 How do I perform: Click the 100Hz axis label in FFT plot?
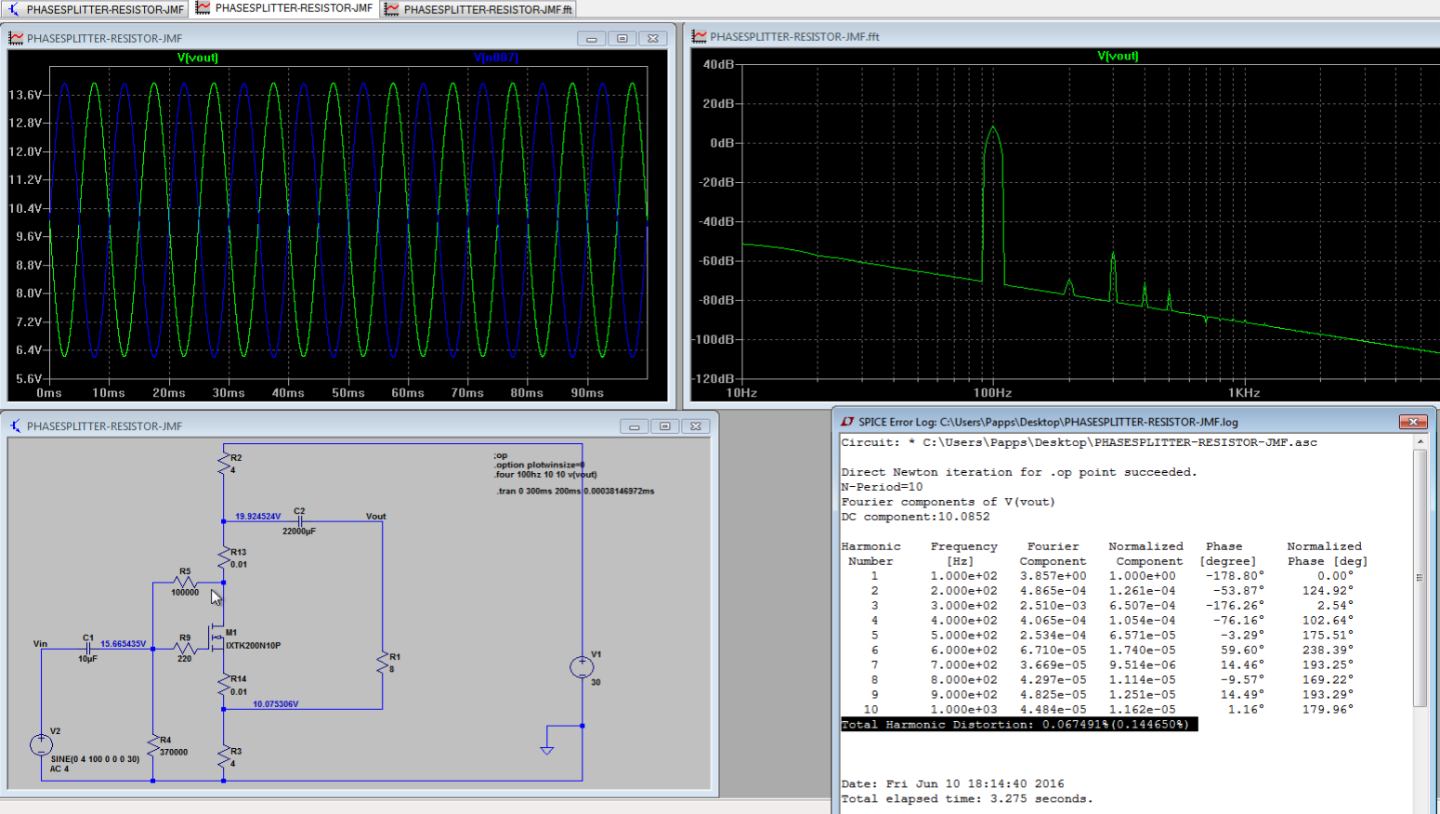tap(992, 393)
